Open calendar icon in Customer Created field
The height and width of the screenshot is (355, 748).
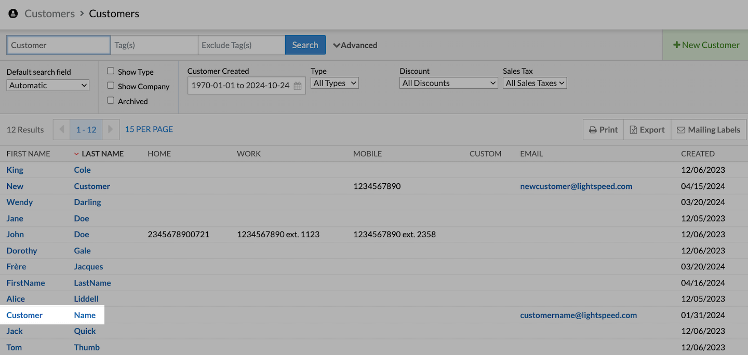click(298, 86)
